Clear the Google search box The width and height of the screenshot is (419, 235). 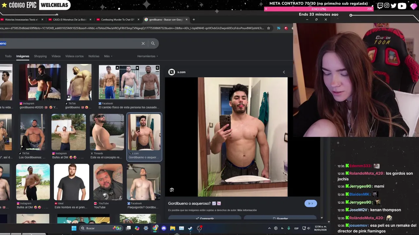tap(143, 43)
